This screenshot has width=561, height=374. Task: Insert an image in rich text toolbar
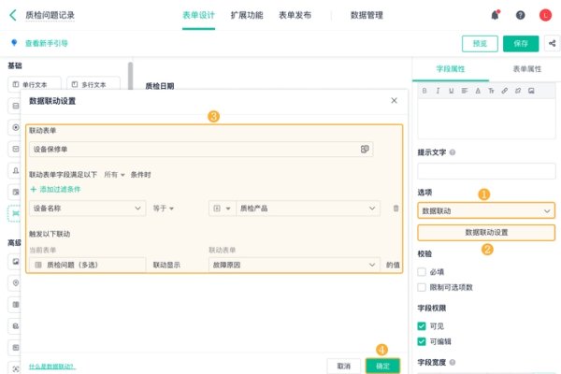[x=531, y=91]
